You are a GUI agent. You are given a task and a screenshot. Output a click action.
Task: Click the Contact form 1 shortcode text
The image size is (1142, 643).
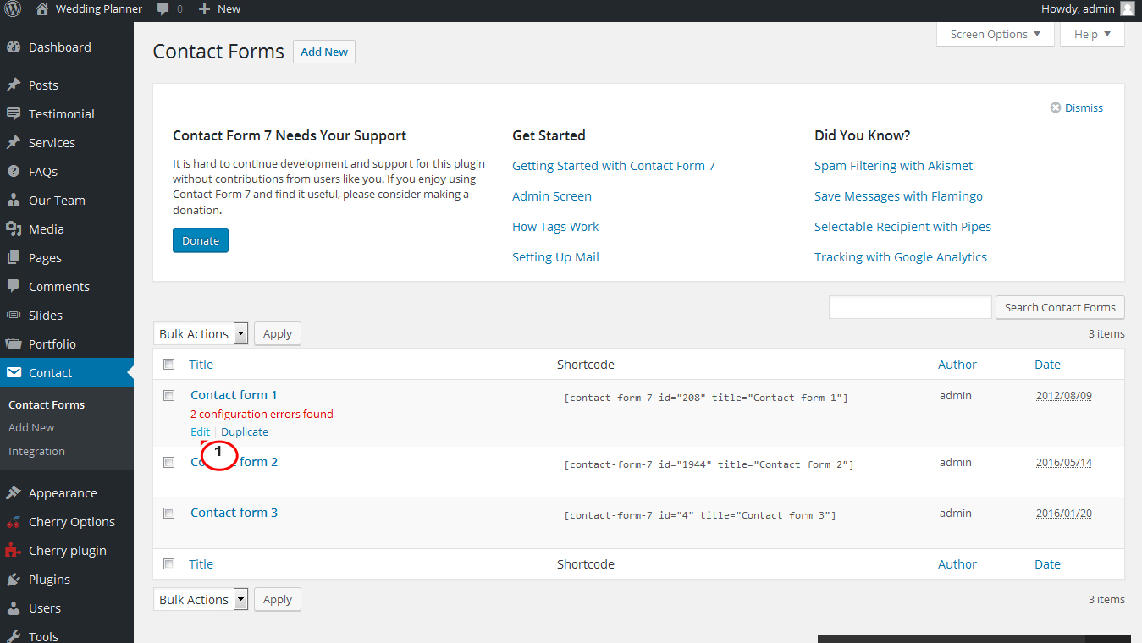(x=706, y=398)
